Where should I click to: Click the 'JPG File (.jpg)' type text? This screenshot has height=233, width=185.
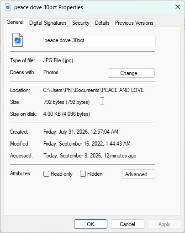coord(58,60)
